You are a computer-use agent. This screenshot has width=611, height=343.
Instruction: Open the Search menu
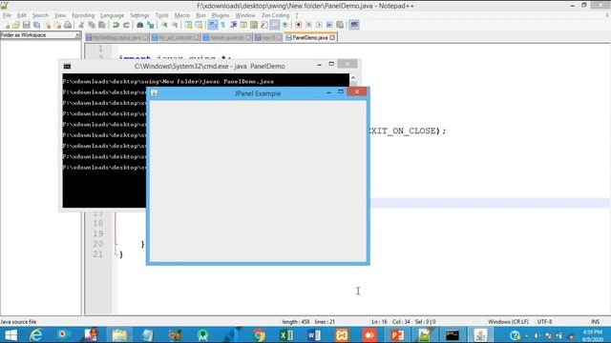(40, 15)
